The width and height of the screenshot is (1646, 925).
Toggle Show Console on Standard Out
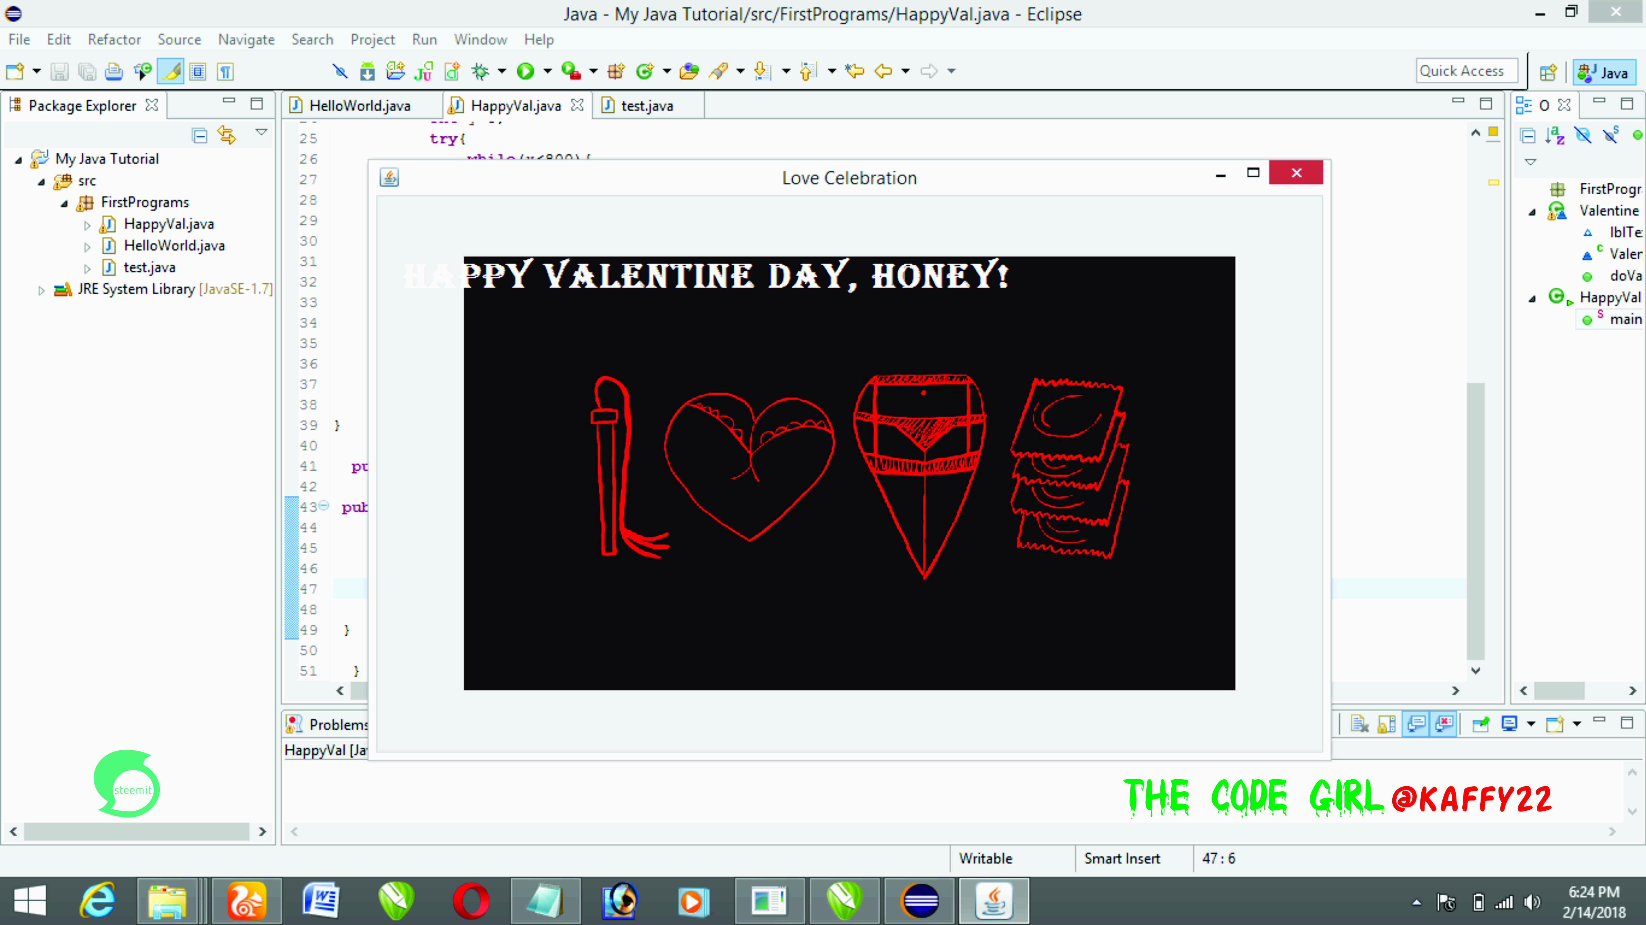(x=1416, y=724)
